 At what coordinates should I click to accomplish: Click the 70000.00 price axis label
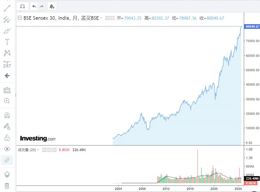coord(252,41)
